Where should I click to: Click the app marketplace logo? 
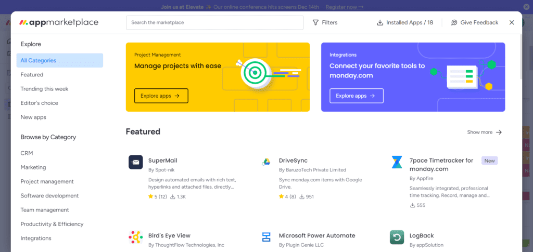[59, 23]
